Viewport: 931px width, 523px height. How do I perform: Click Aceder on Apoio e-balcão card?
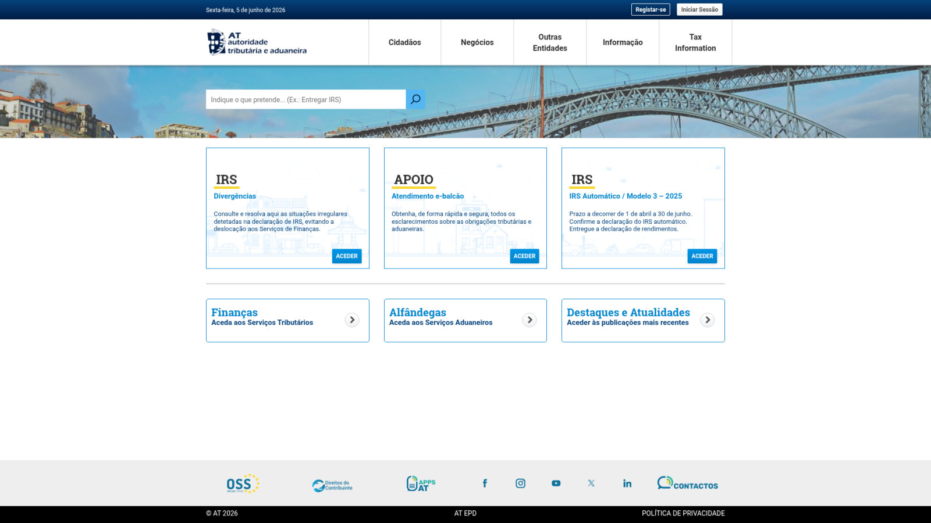pyautogui.click(x=525, y=256)
